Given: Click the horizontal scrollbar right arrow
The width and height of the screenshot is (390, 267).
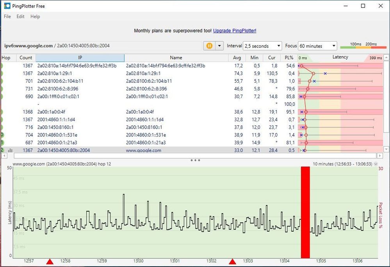Looking at the screenshot, I should [379, 156].
